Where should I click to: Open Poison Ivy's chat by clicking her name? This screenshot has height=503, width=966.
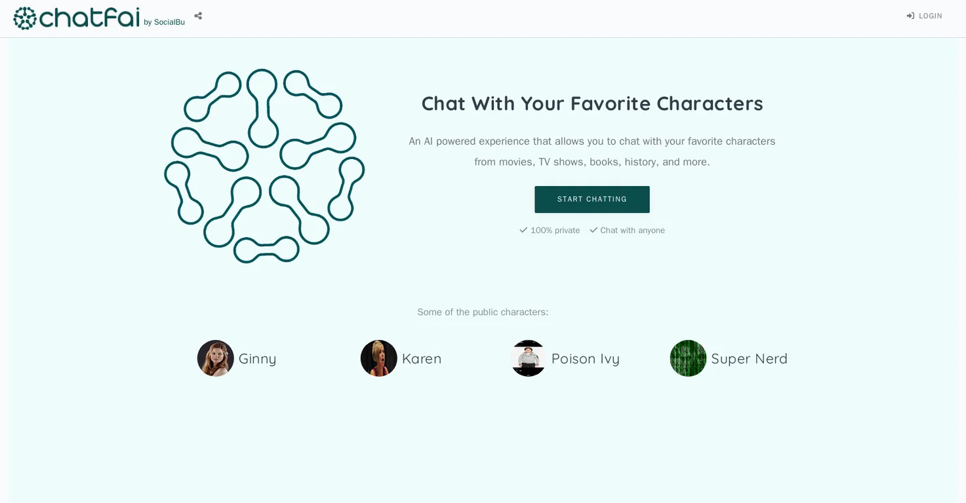pos(586,358)
